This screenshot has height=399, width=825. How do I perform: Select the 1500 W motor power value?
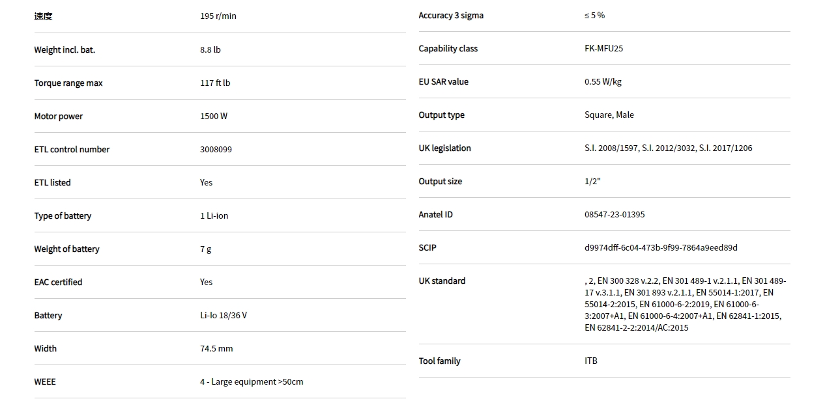point(214,117)
